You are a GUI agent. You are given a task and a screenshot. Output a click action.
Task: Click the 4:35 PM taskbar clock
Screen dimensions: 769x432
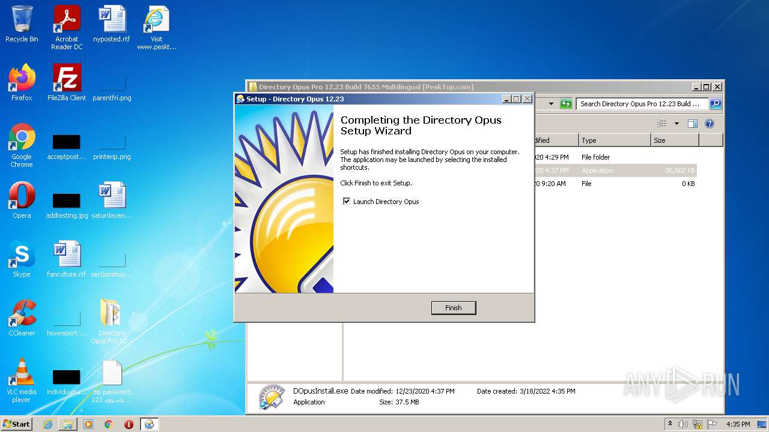[x=738, y=424]
